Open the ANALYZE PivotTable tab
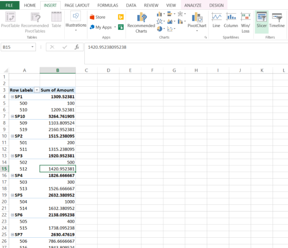Viewport: 288px width, 248px height. [x=193, y=5]
